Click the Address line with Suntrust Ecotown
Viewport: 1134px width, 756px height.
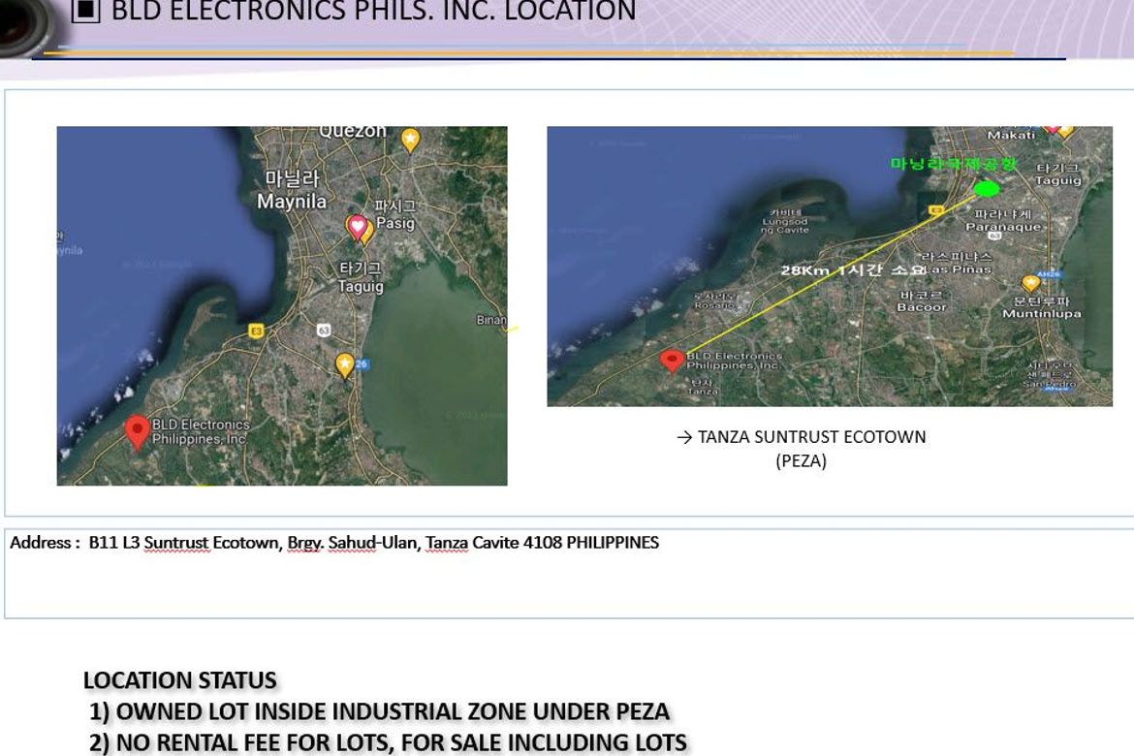click(334, 543)
